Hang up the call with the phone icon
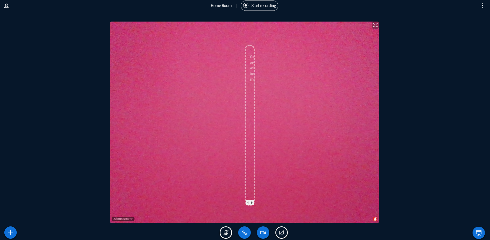 [x=244, y=232]
